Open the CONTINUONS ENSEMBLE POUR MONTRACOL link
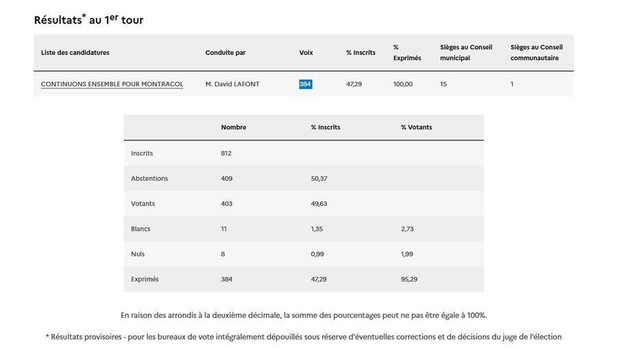This screenshot has width=617, height=348. pyautogui.click(x=112, y=84)
